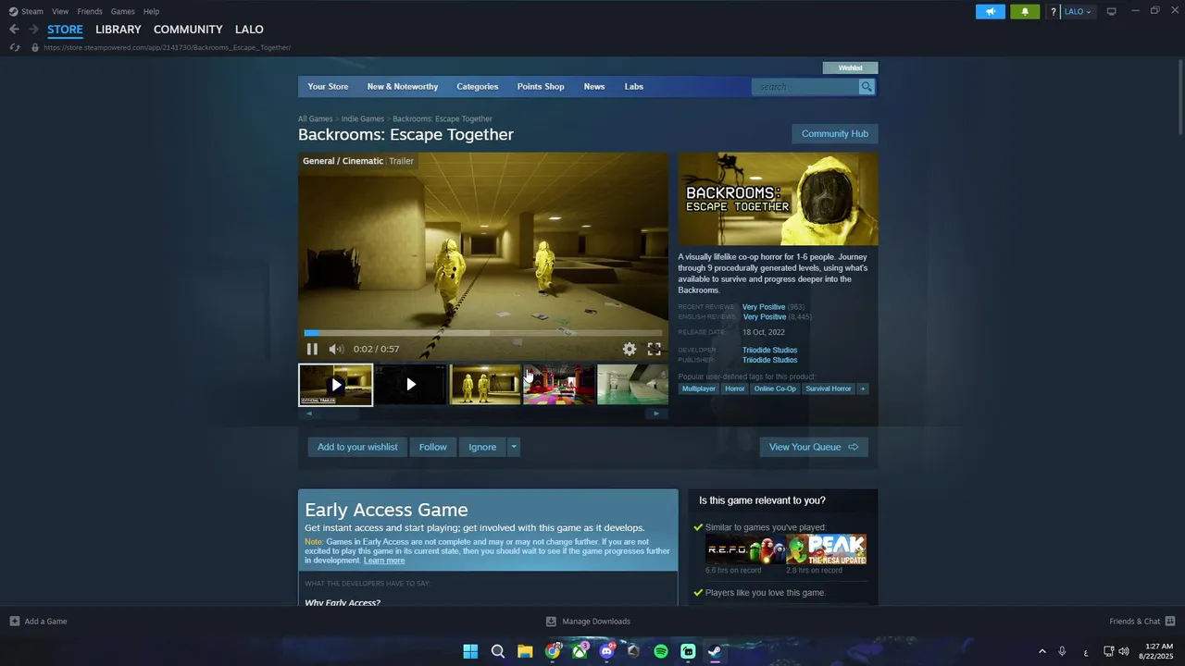Select the second video thumbnail
Viewport: 1185px width, 666px height.
(410, 385)
